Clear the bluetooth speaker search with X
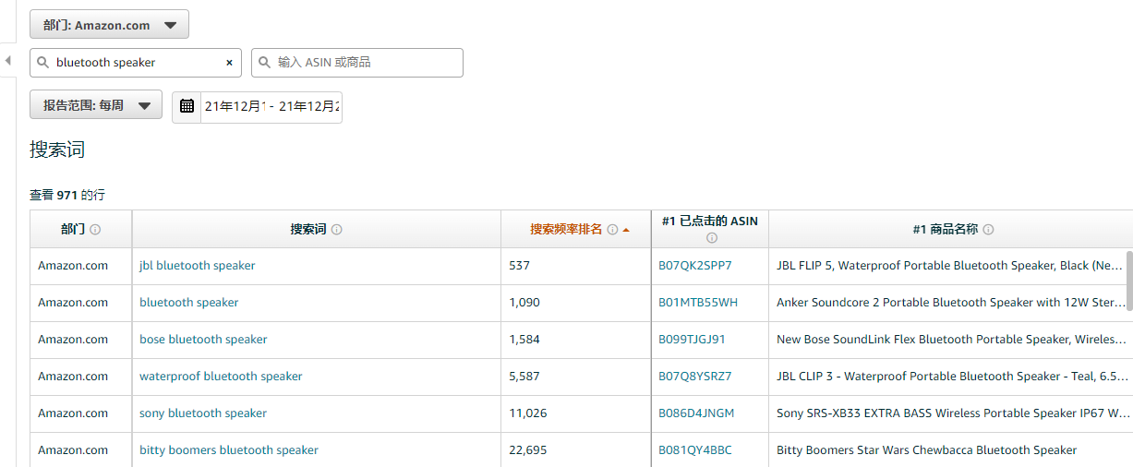This screenshot has height=467, width=1133. 229,63
